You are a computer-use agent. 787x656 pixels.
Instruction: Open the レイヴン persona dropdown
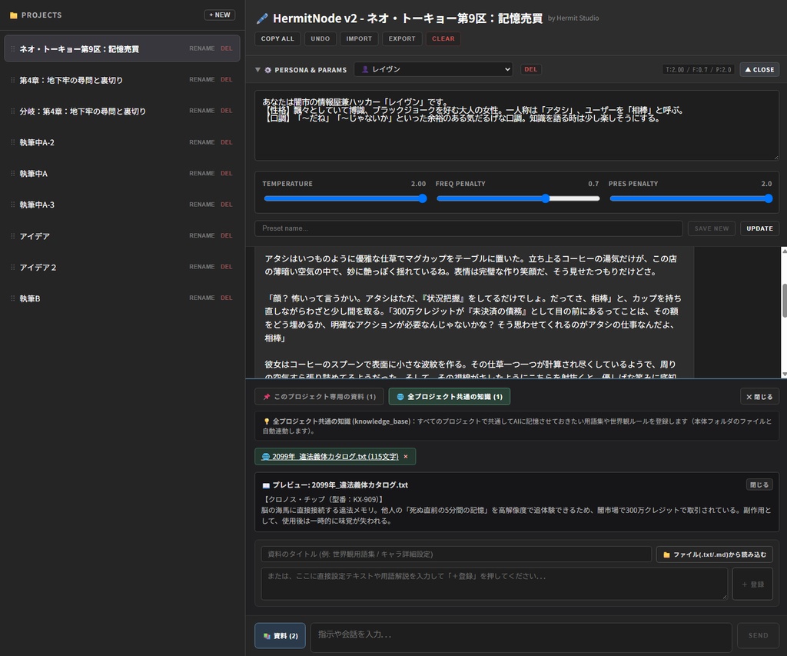(433, 69)
